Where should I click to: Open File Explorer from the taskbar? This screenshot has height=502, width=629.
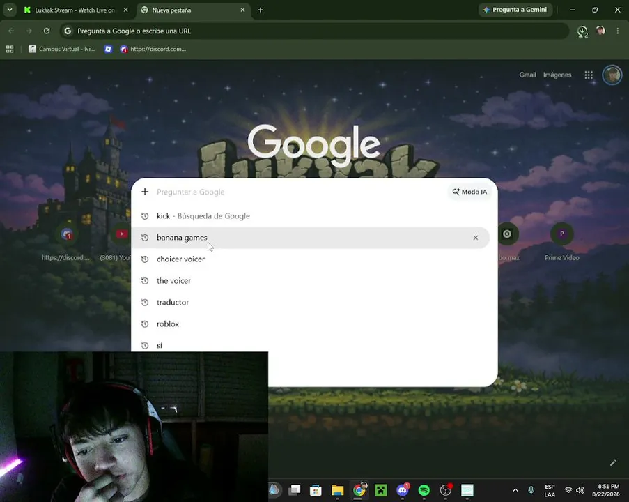[337, 490]
